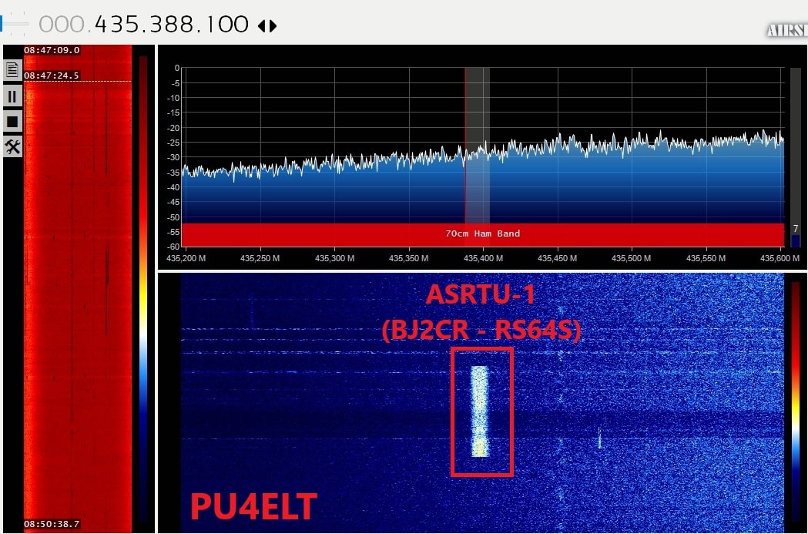Open the hammer and wrench tools settings
This screenshot has width=808, height=534.
12,147
